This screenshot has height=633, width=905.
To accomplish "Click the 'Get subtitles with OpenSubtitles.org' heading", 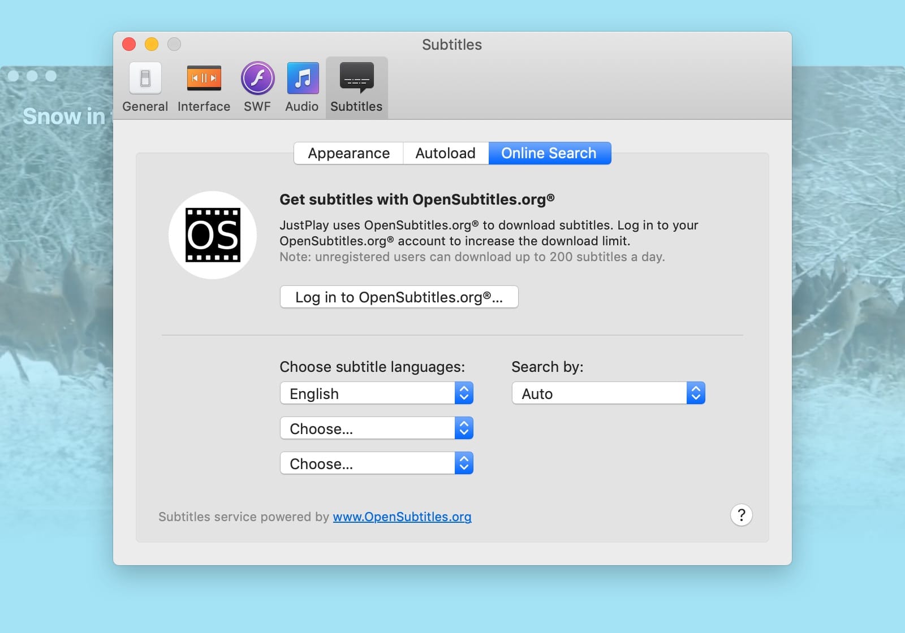I will pyautogui.click(x=417, y=200).
